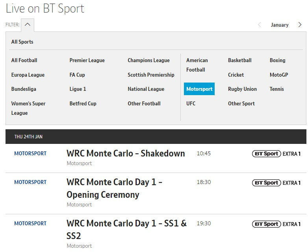This screenshot has height=252, width=308.
Task: Collapse the filter panel chevron
Action: coord(27,25)
